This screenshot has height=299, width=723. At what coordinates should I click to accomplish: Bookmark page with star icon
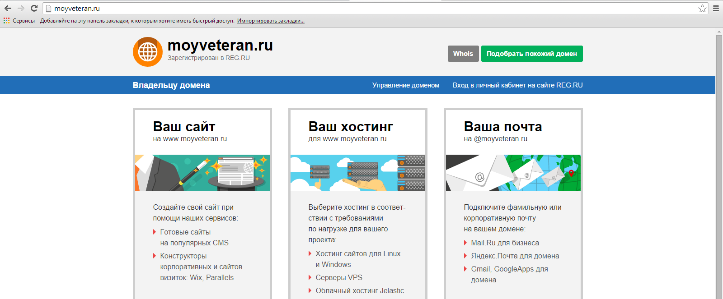702,8
